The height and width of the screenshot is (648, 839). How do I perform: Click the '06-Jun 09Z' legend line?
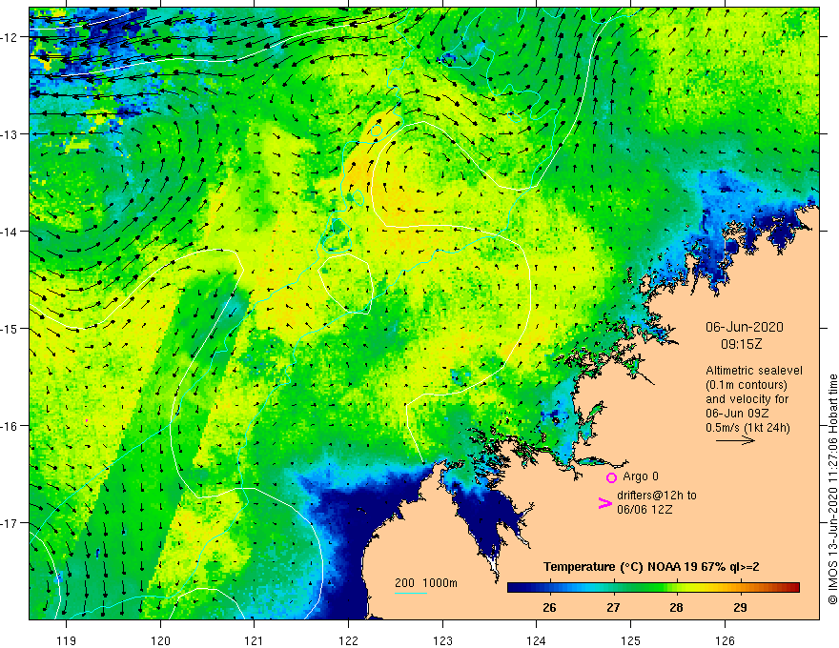[737, 414]
